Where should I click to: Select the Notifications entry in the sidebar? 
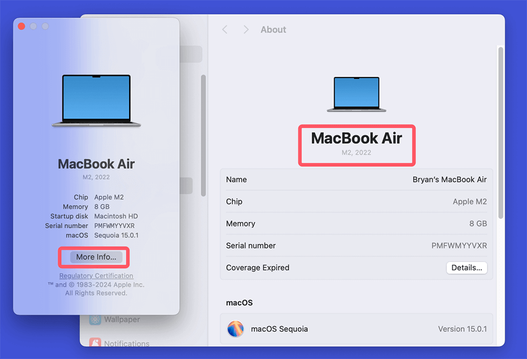(x=126, y=343)
